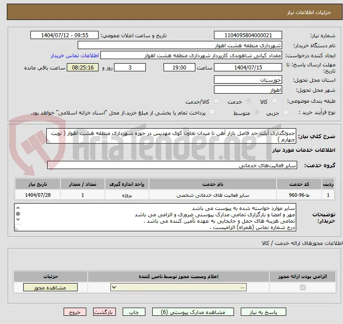Viewport: 343px width, 324px height.
Task: Select the جزیی purchase type radio
Action: pos(286,112)
